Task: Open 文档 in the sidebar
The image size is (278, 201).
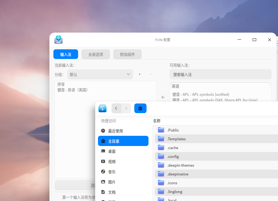Action: point(123,192)
